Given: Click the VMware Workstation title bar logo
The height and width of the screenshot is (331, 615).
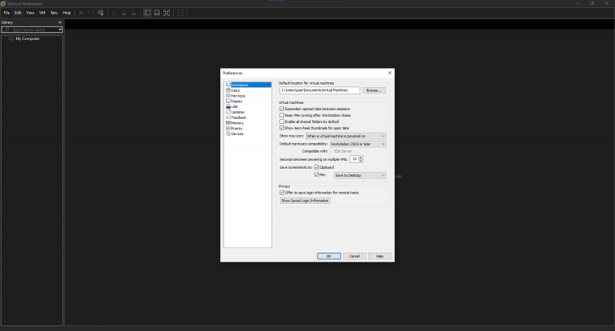Looking at the screenshot, I should click(x=3, y=3).
